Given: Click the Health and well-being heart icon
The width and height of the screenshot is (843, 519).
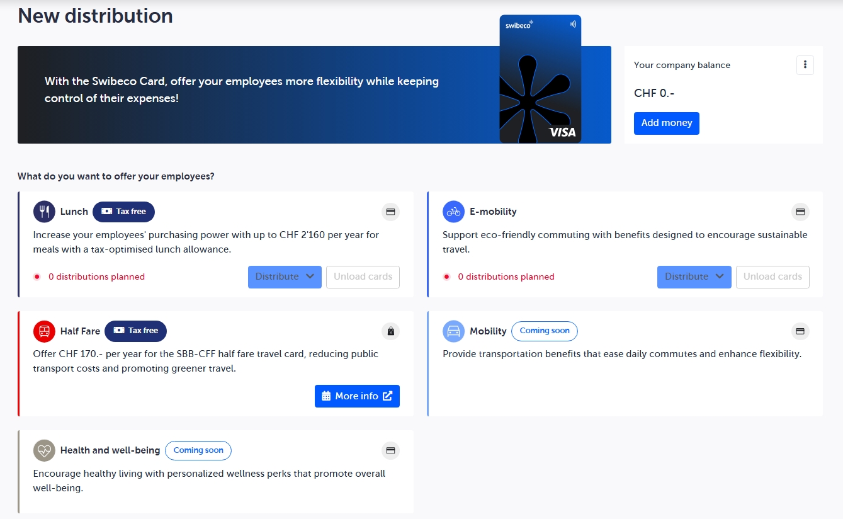Looking at the screenshot, I should pyautogui.click(x=44, y=450).
